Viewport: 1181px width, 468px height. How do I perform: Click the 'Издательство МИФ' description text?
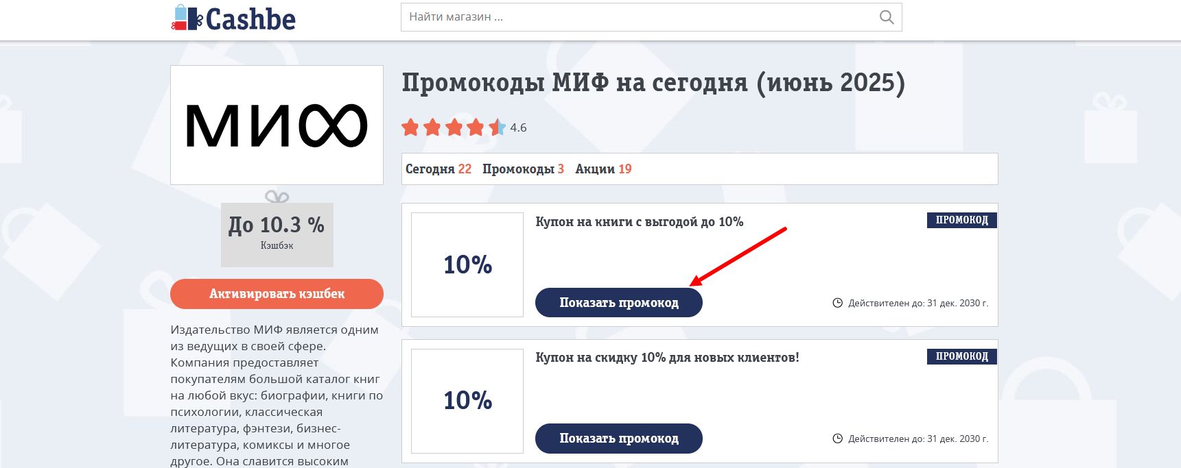[x=277, y=395]
